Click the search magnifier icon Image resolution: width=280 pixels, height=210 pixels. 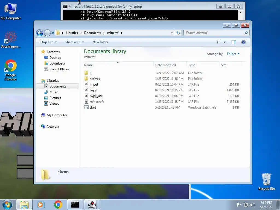tap(246, 33)
